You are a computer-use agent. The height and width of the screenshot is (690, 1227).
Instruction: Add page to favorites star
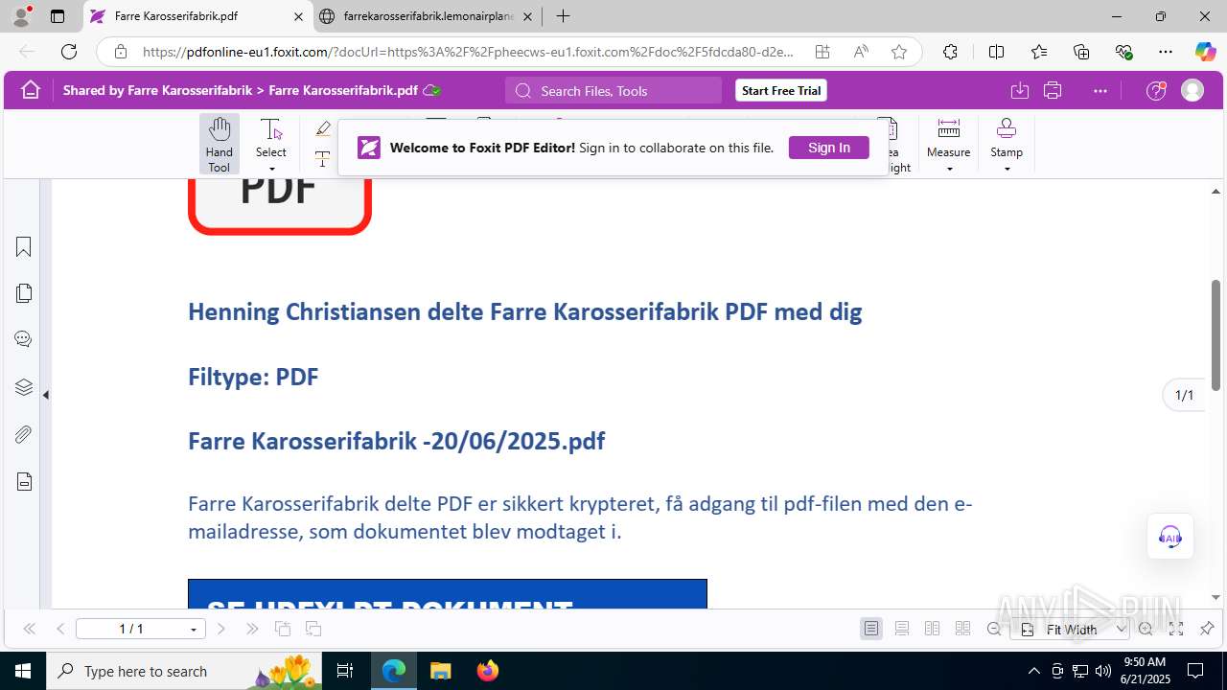(x=899, y=52)
